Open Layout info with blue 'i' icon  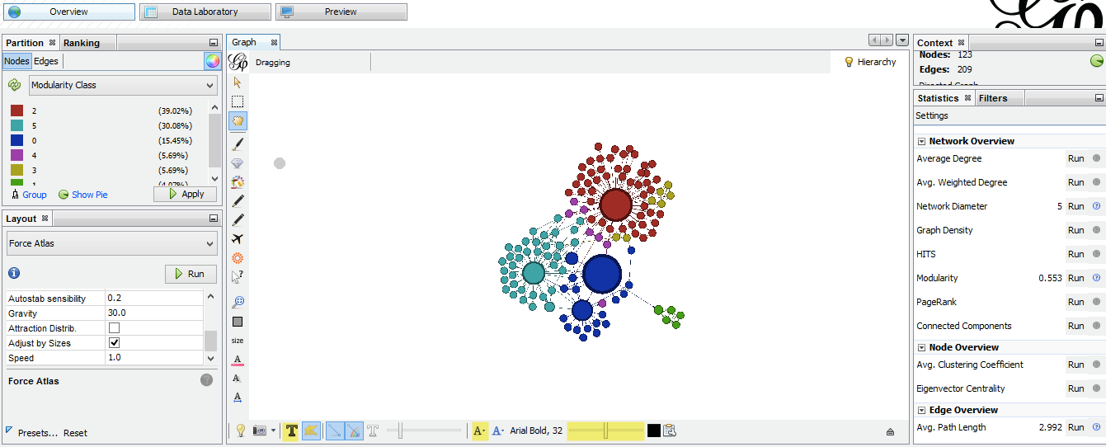[14, 274]
